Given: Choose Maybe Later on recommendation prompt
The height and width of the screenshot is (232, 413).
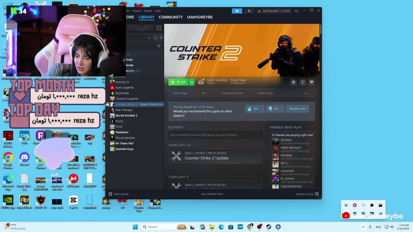Looking at the screenshot, I should pyautogui.click(x=297, y=109).
